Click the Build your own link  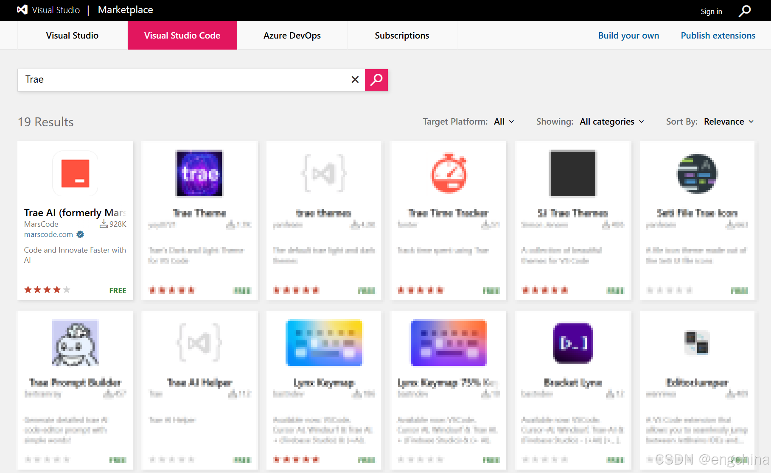(628, 36)
